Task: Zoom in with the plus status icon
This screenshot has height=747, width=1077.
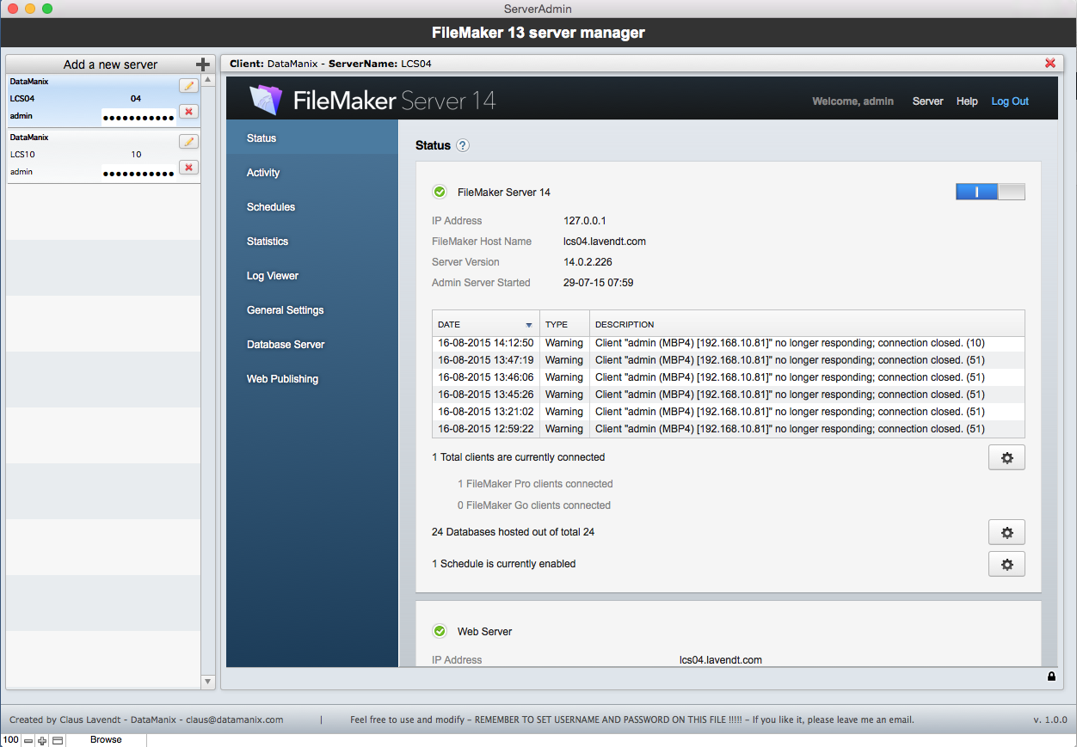Action: pyautogui.click(x=42, y=740)
